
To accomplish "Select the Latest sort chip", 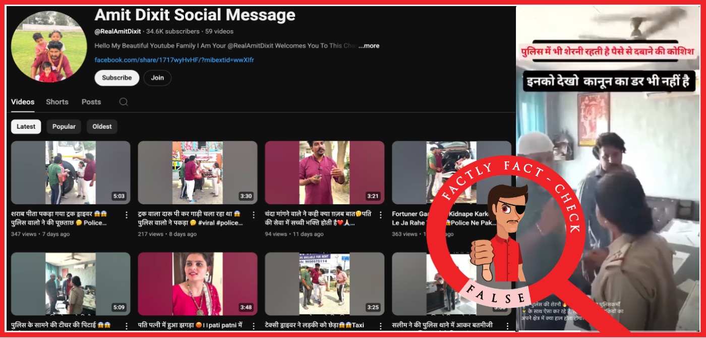I will coord(26,127).
